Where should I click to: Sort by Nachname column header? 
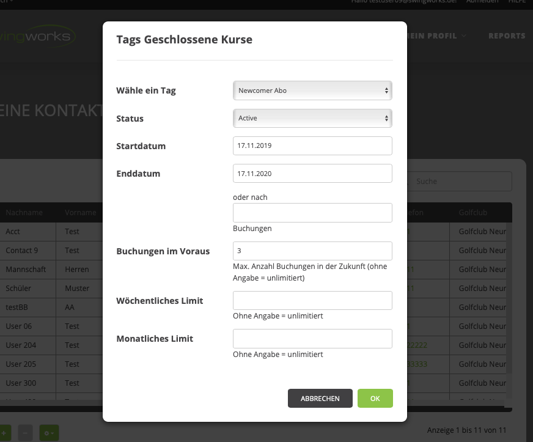24,213
